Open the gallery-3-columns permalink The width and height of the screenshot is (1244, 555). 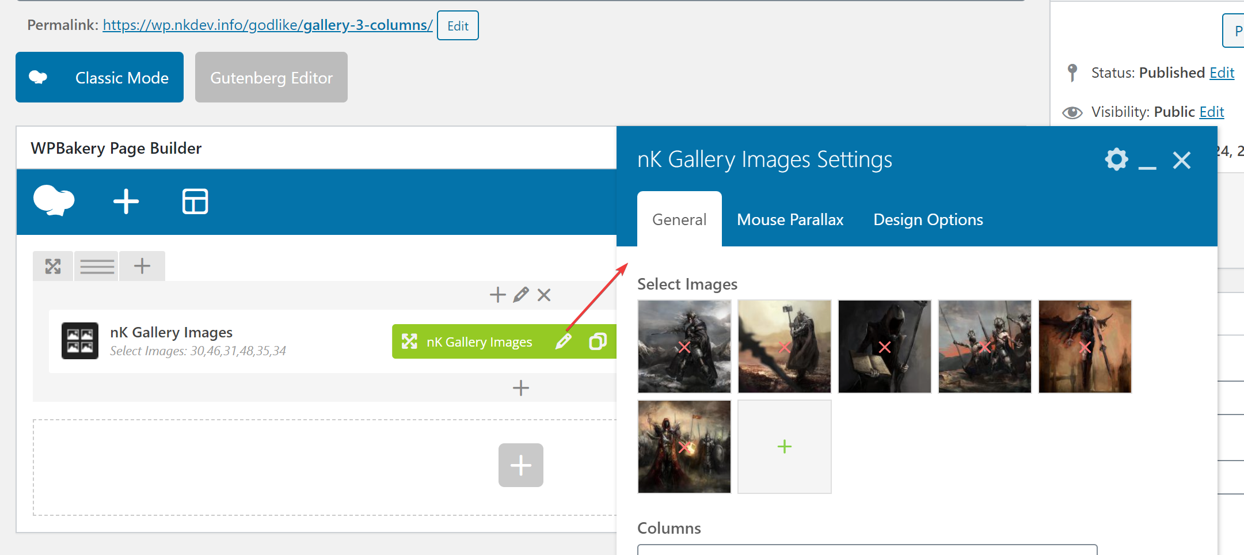267,25
